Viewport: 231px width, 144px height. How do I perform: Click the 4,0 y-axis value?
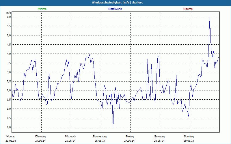pyautogui.click(x=9, y=54)
